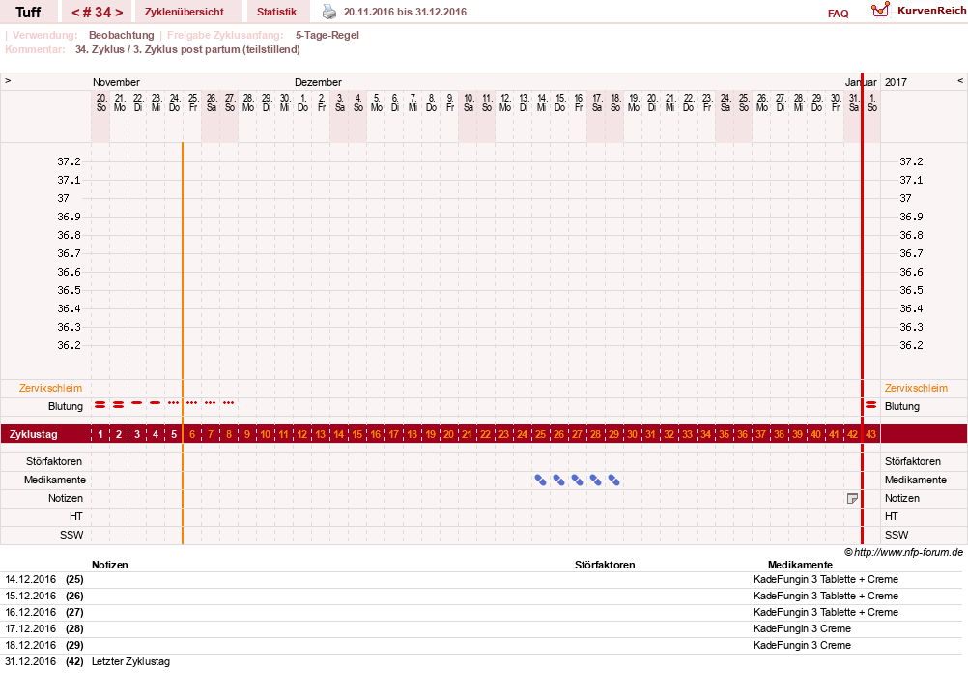
Task: Click the 36.2 temperature label on right
Action: 911,345
